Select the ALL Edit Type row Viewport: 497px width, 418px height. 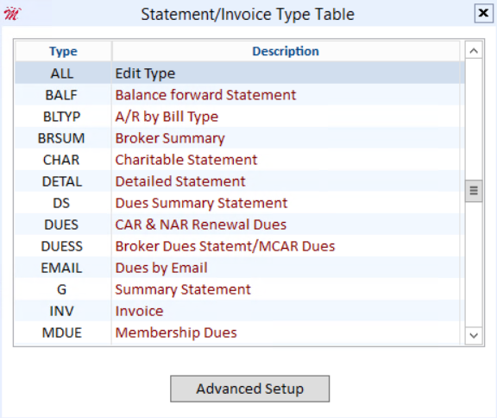click(x=240, y=73)
